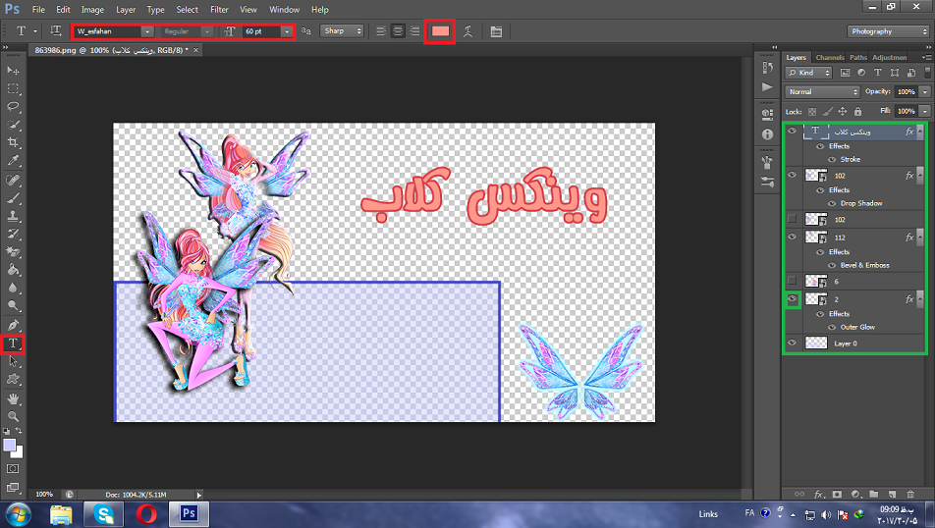This screenshot has height=528, width=935.
Task: Hide layer 112
Action: (792, 237)
